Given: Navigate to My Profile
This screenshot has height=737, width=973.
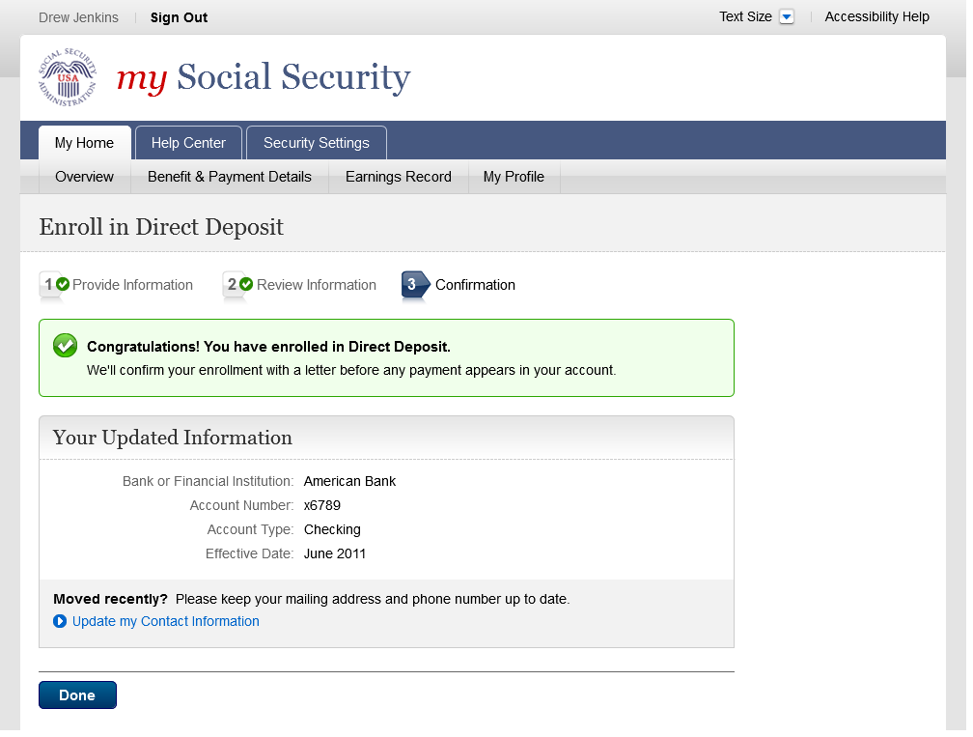Looking at the screenshot, I should 514,177.
